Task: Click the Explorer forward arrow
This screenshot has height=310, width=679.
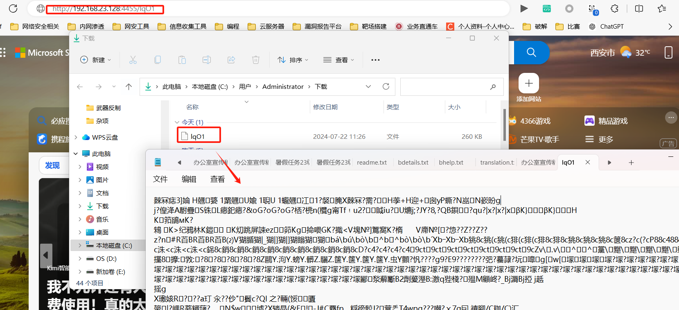Action: pyautogui.click(x=99, y=87)
